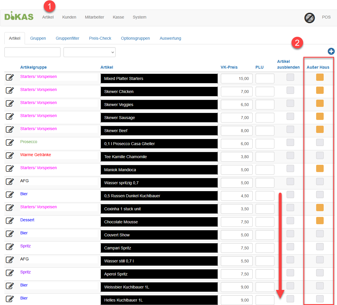The height and width of the screenshot is (305, 337).
Task: Check Artikel ausblenden for Skewer Beef
Action: tap(290, 129)
